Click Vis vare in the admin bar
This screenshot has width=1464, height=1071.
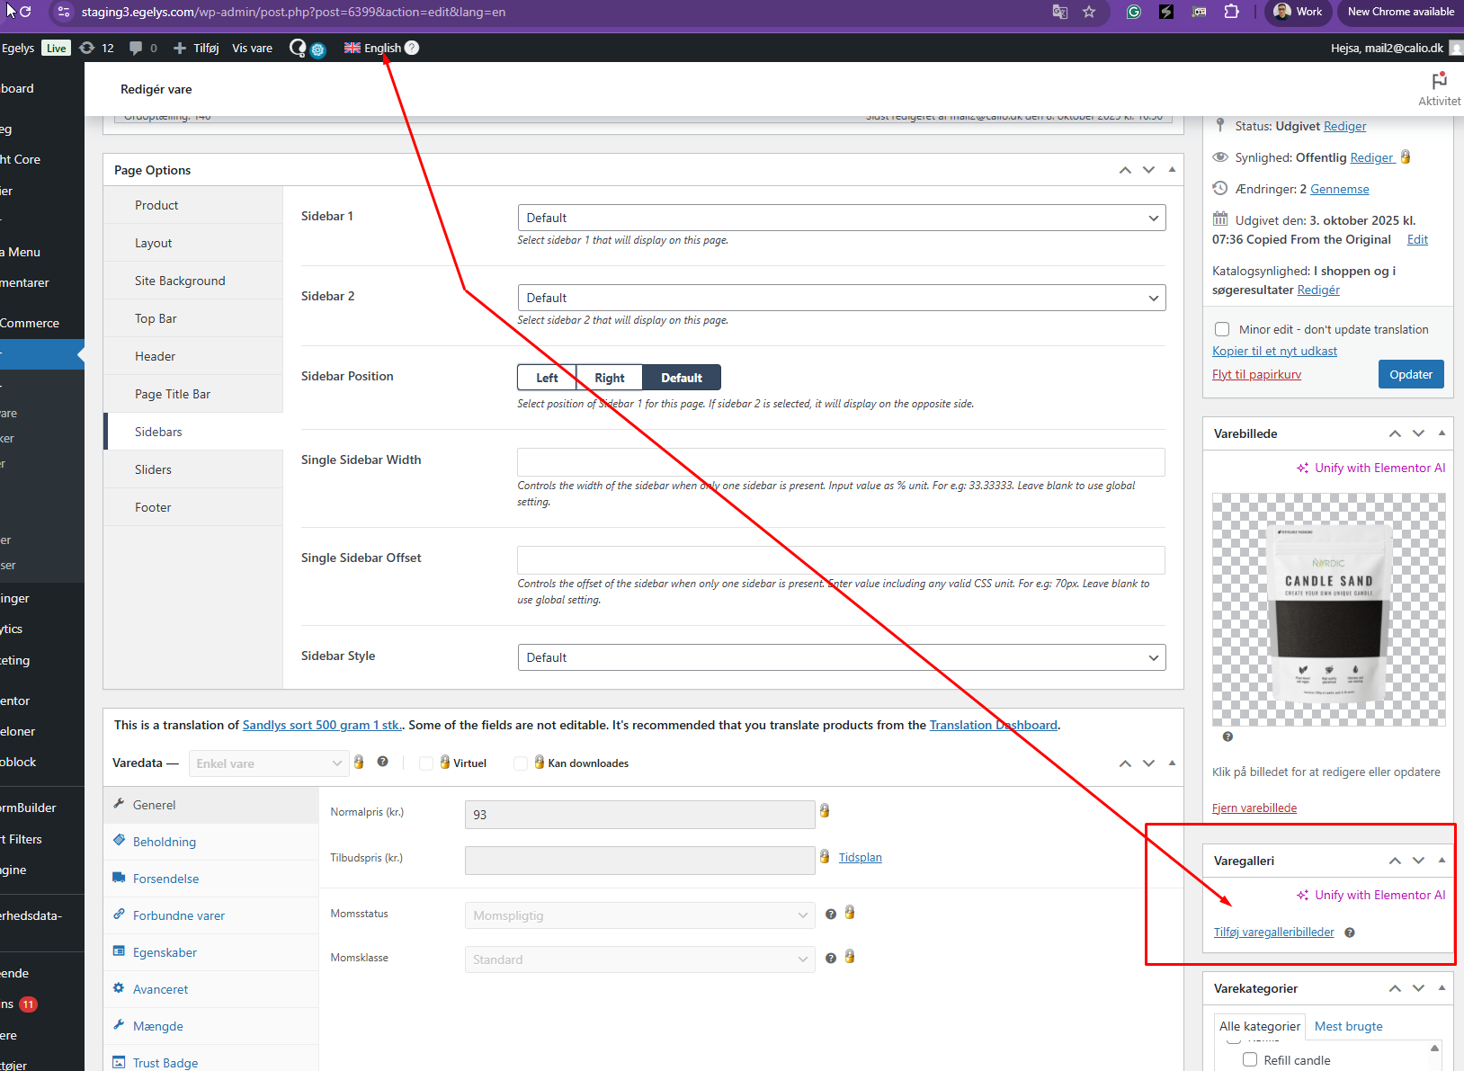[252, 48]
